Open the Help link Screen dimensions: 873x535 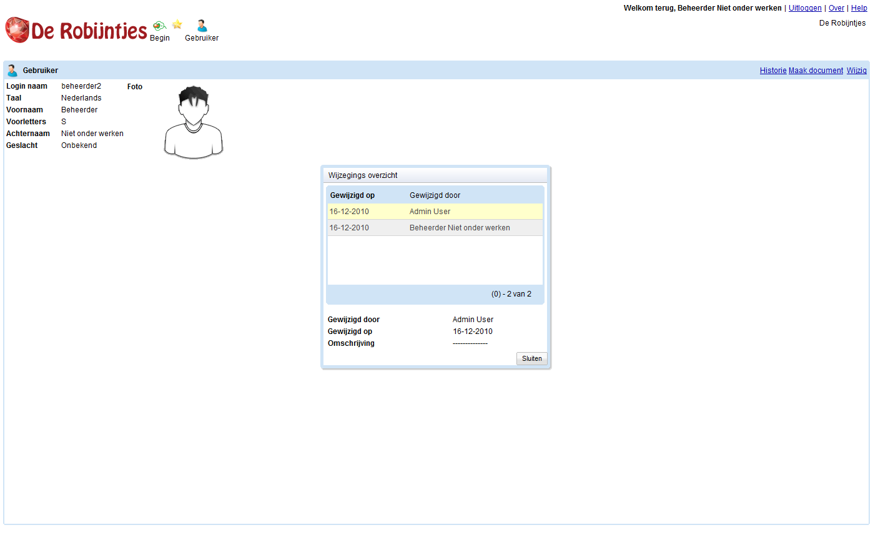point(859,8)
